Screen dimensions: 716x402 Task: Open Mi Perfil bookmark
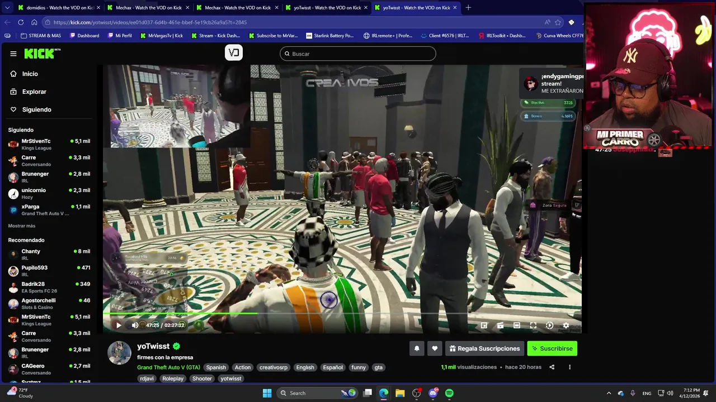[x=120, y=36]
